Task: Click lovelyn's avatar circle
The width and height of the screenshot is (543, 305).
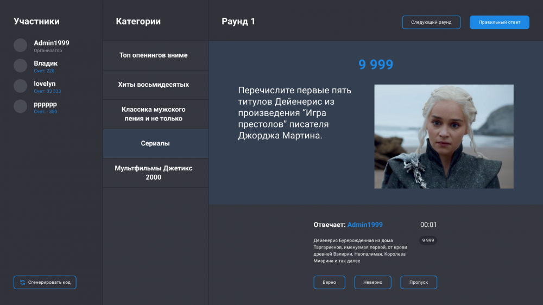Action: 21,86
